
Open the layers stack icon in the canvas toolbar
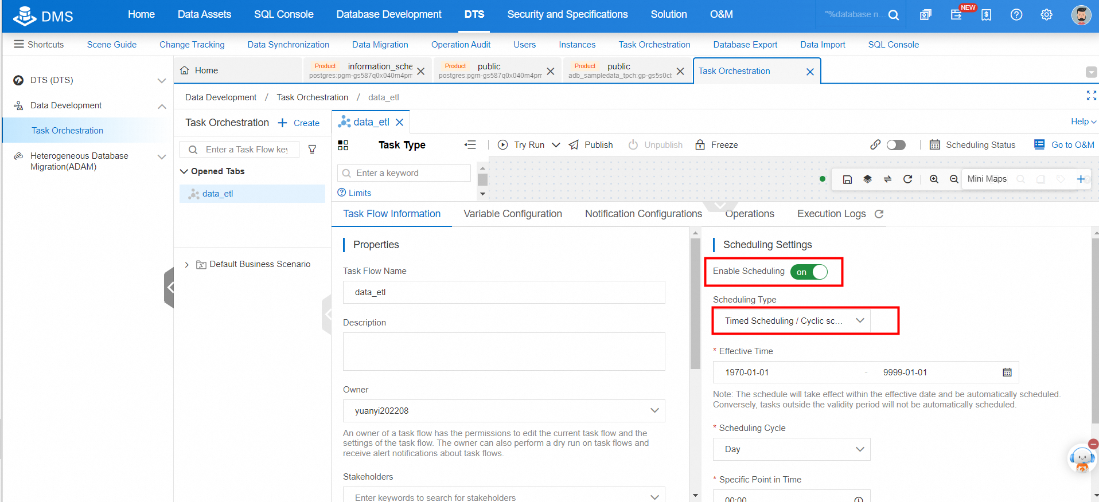(867, 179)
